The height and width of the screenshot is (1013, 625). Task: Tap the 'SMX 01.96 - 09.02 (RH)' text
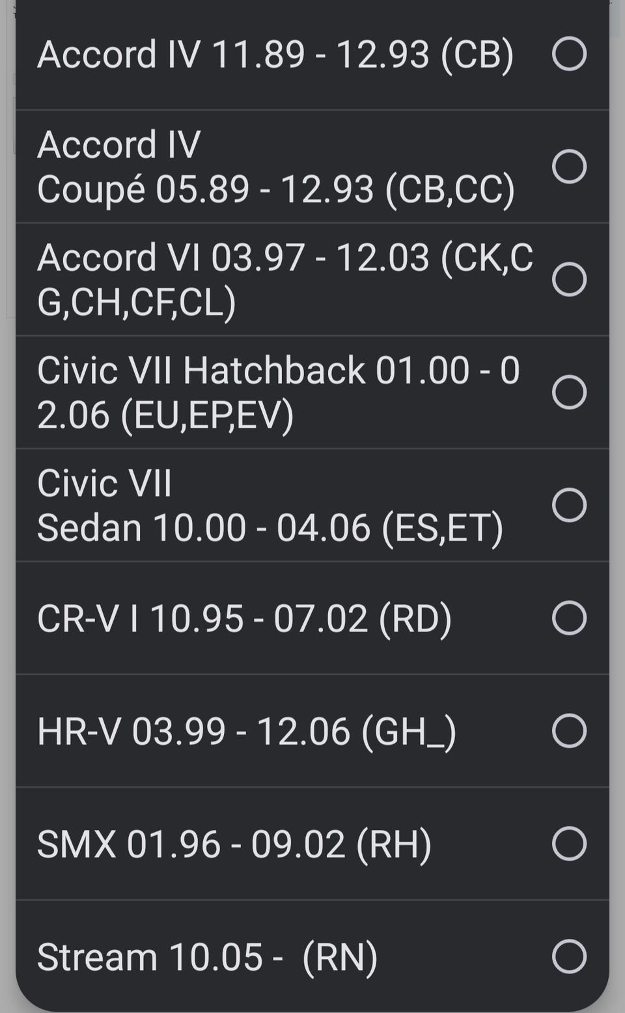234,844
